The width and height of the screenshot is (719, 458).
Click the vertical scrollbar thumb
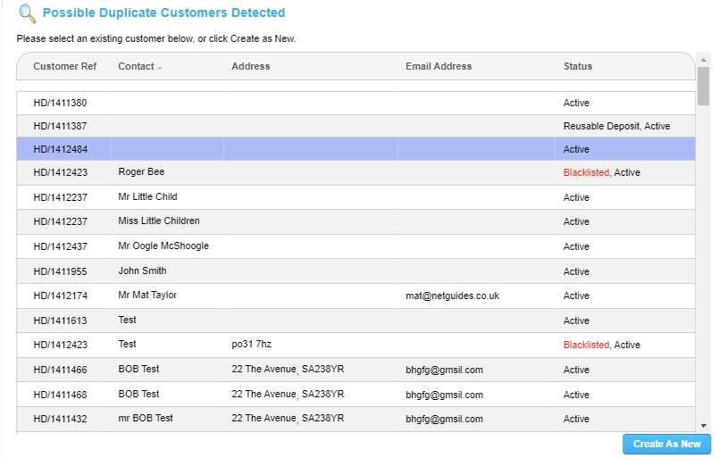[x=704, y=86]
